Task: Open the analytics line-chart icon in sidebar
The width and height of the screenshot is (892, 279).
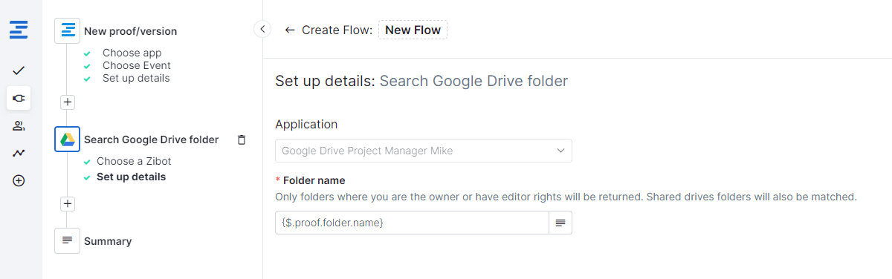Action: [19, 153]
